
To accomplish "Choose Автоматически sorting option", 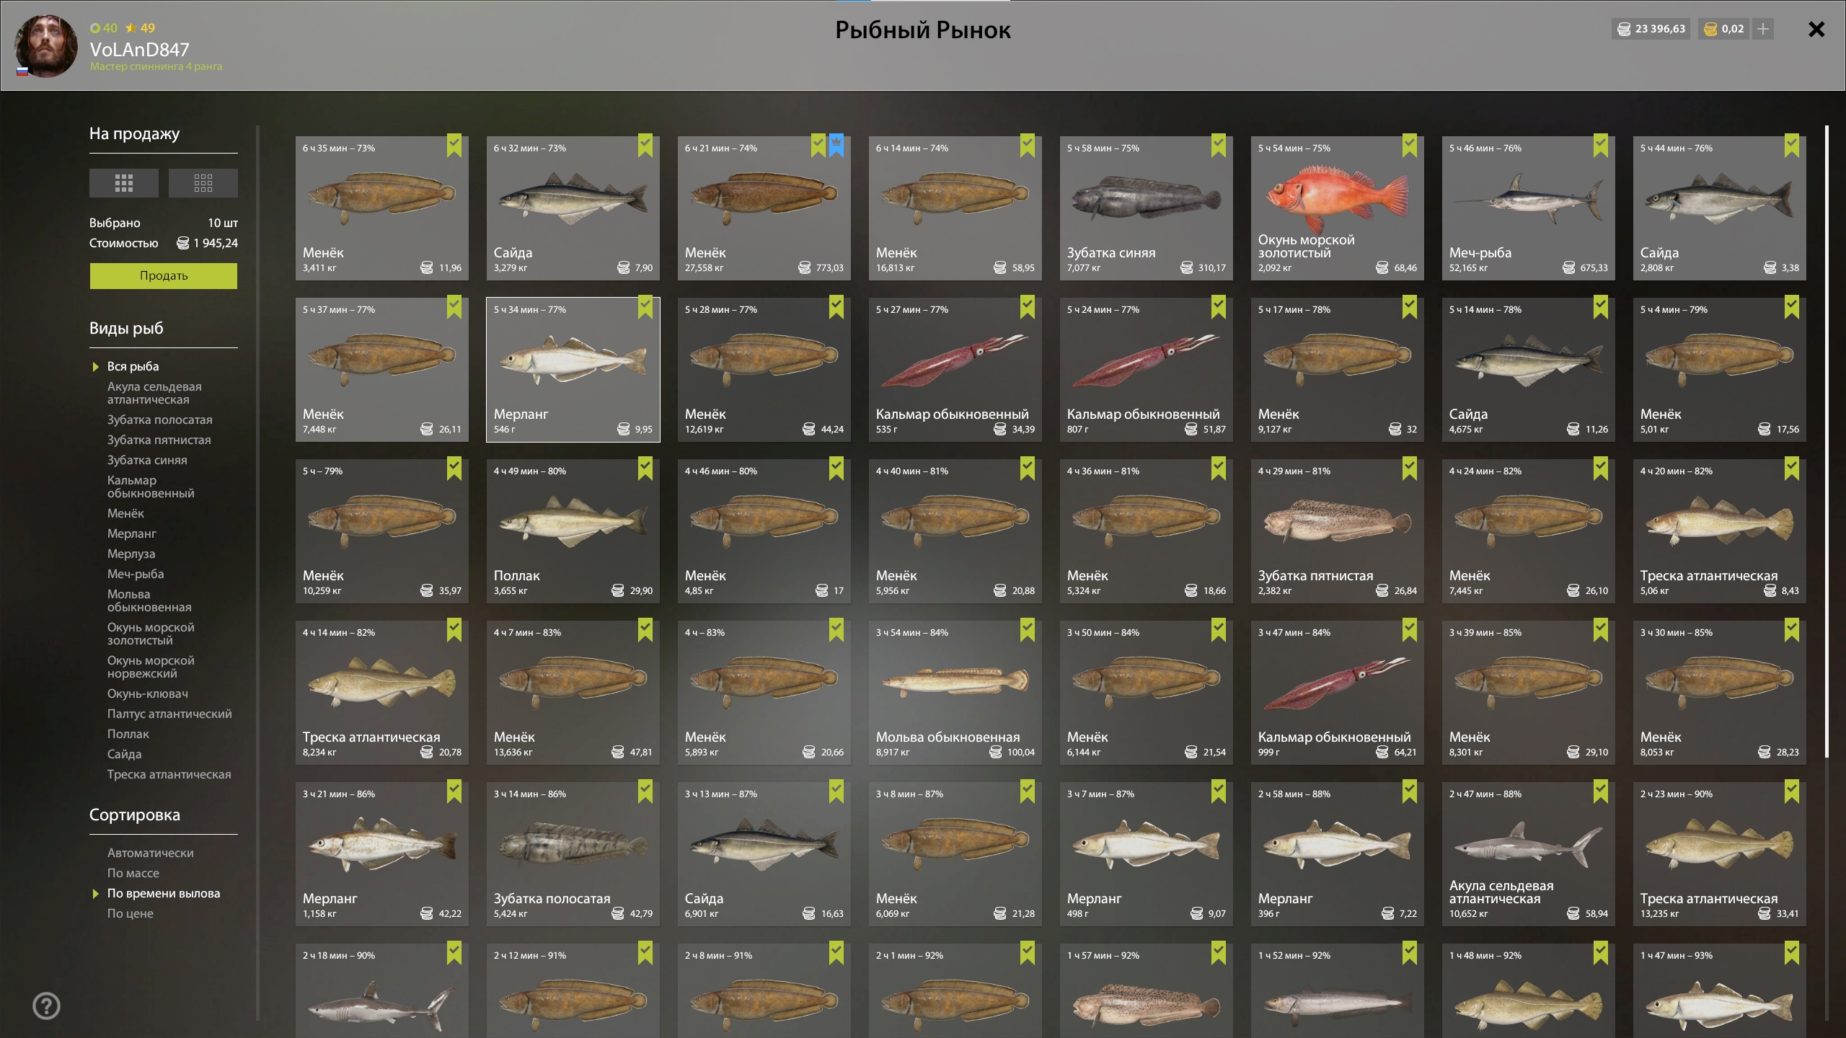I will tap(151, 853).
